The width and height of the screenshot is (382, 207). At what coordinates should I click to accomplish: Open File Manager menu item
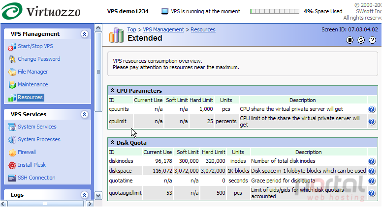point(32,72)
